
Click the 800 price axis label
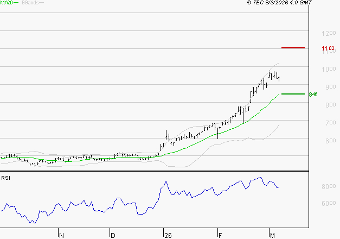coord(331,105)
